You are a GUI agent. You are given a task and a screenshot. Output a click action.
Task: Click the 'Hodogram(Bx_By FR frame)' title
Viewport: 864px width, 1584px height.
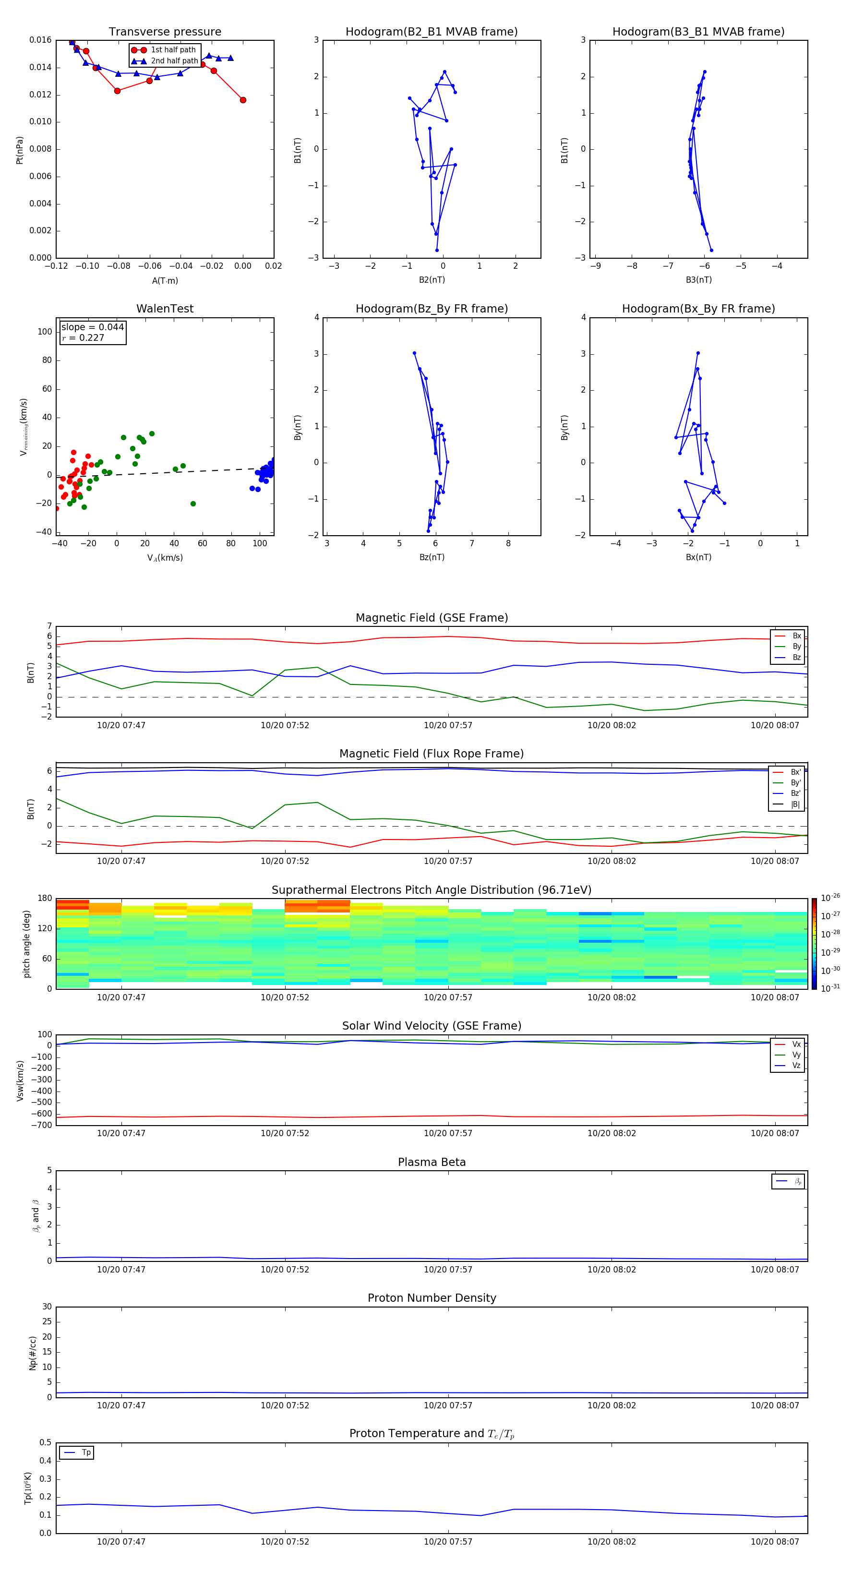coord(698,309)
